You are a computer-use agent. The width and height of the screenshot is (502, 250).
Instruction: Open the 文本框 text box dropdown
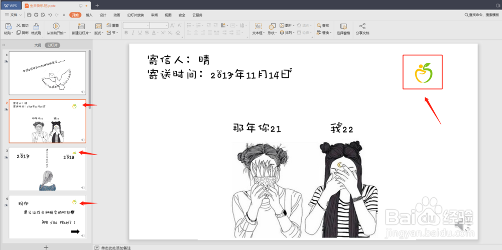[259, 33]
